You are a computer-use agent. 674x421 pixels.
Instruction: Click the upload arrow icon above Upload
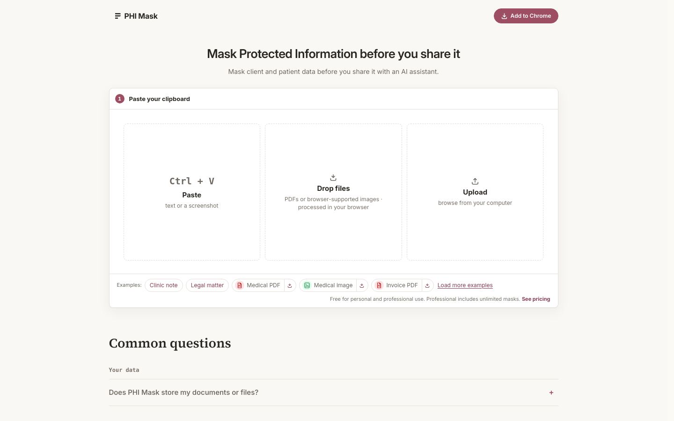click(x=475, y=181)
